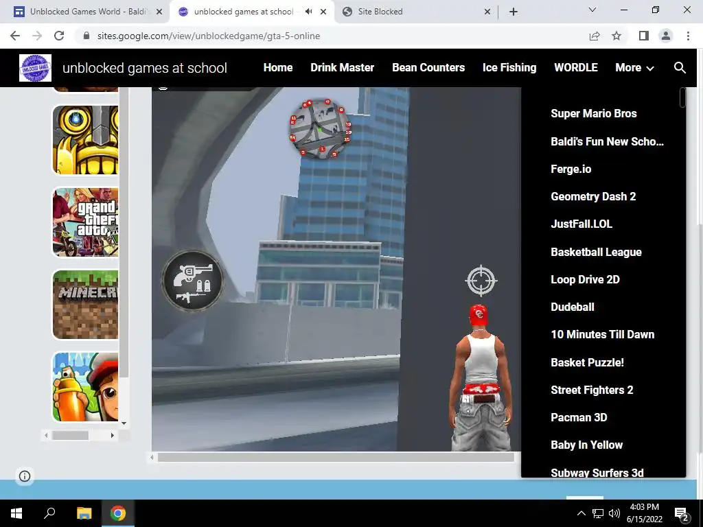Open Ferge.io from the dropdown list
Viewport: 703px width, 527px height.
(571, 169)
